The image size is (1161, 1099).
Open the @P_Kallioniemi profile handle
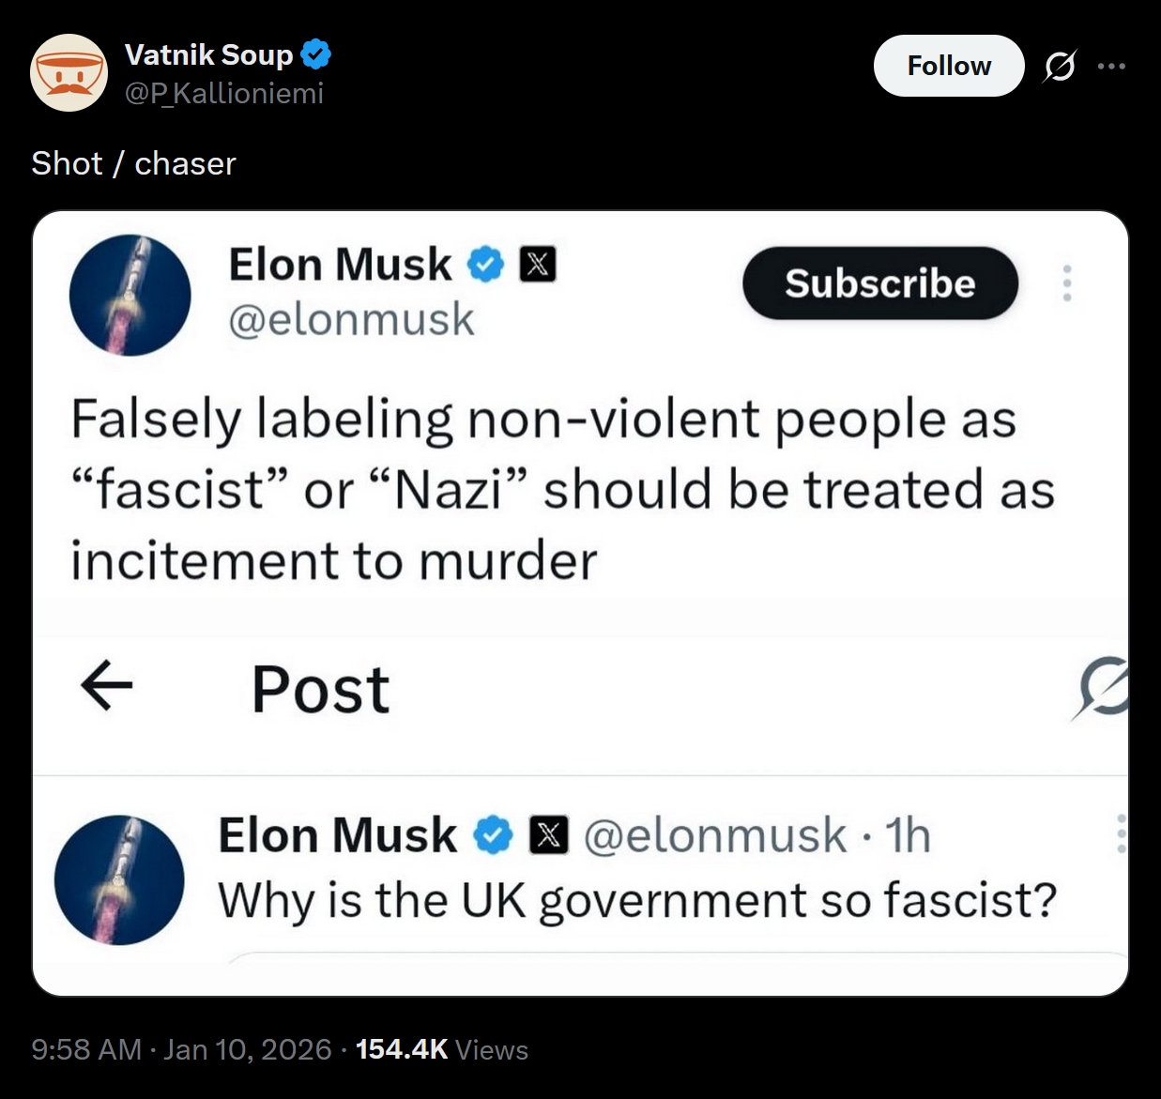click(x=225, y=93)
